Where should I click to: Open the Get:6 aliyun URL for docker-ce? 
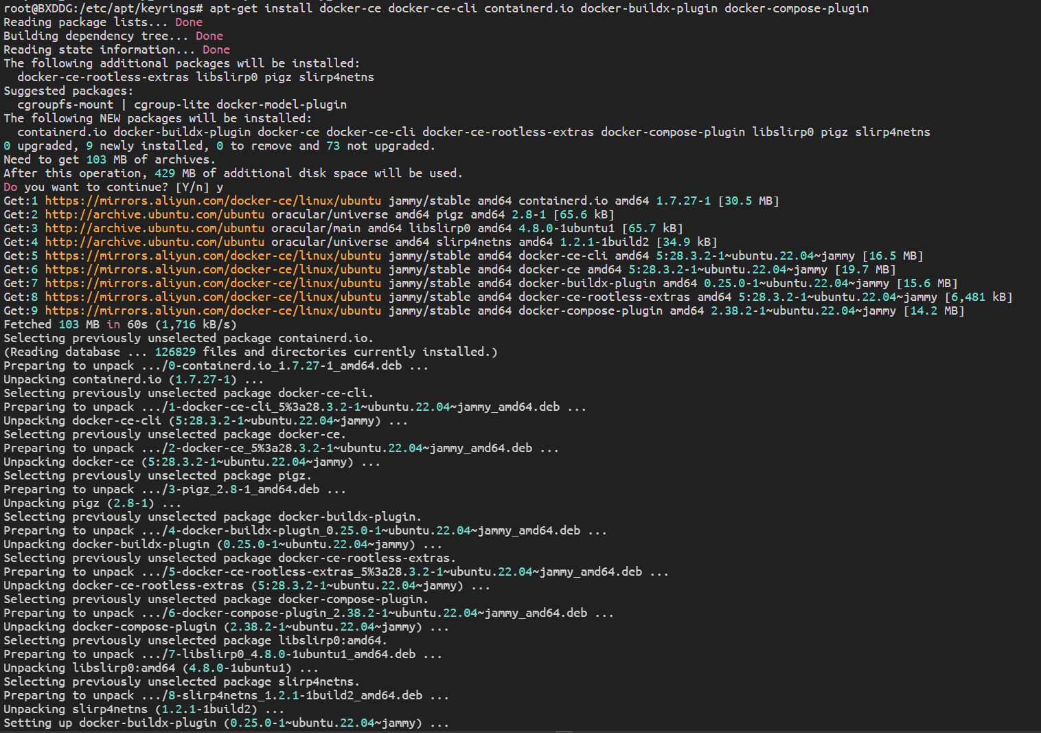pyautogui.click(x=213, y=269)
